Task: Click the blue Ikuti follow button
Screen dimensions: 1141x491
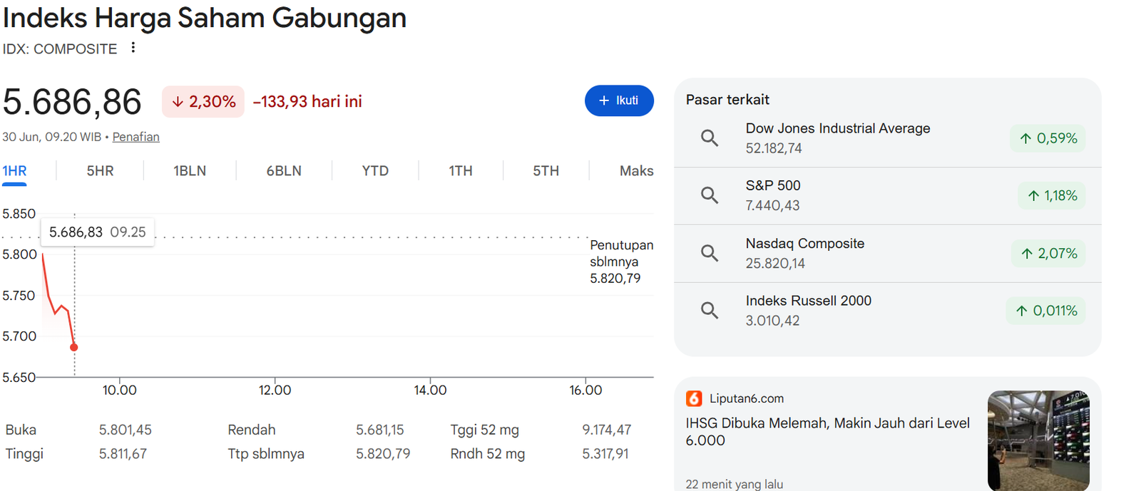Action: [619, 100]
